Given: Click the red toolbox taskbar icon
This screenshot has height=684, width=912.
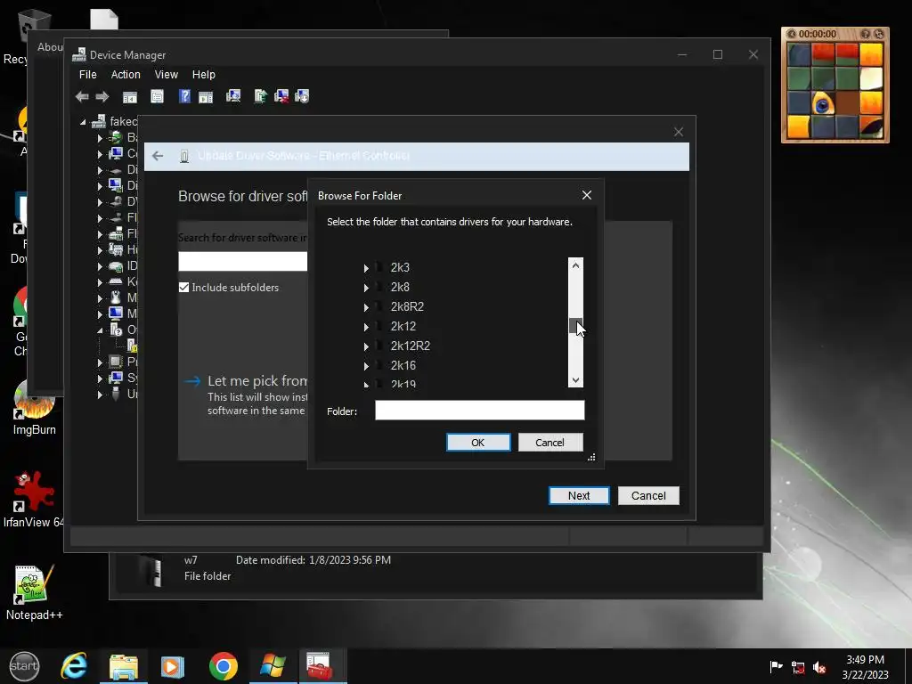Looking at the screenshot, I should (319, 666).
